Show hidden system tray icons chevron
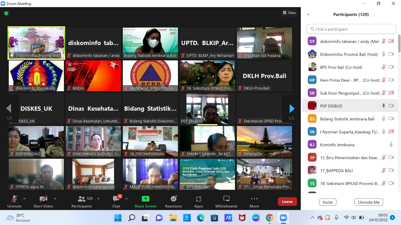This screenshot has width=401, height=225. pyautogui.click(x=312, y=217)
